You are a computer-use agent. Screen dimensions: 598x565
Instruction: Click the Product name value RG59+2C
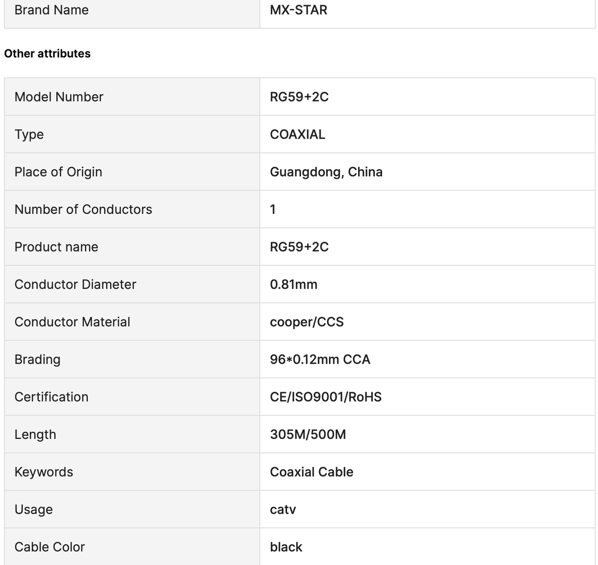[x=299, y=247]
